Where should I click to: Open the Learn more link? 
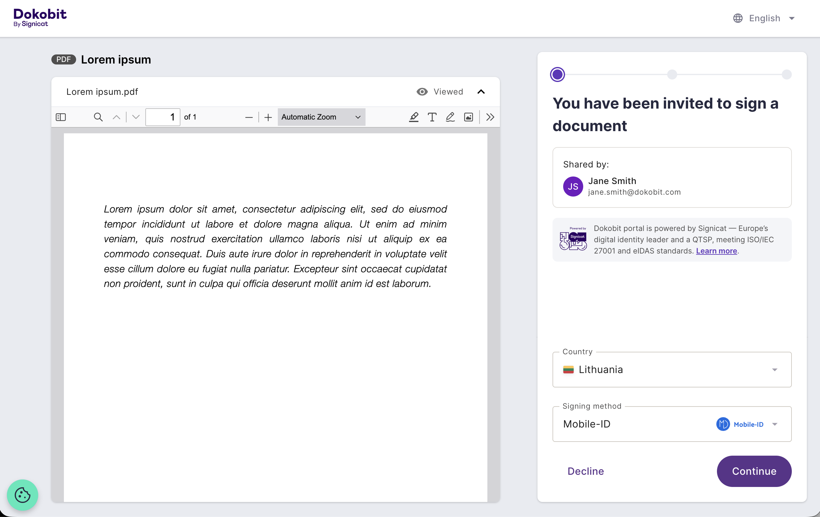point(716,251)
